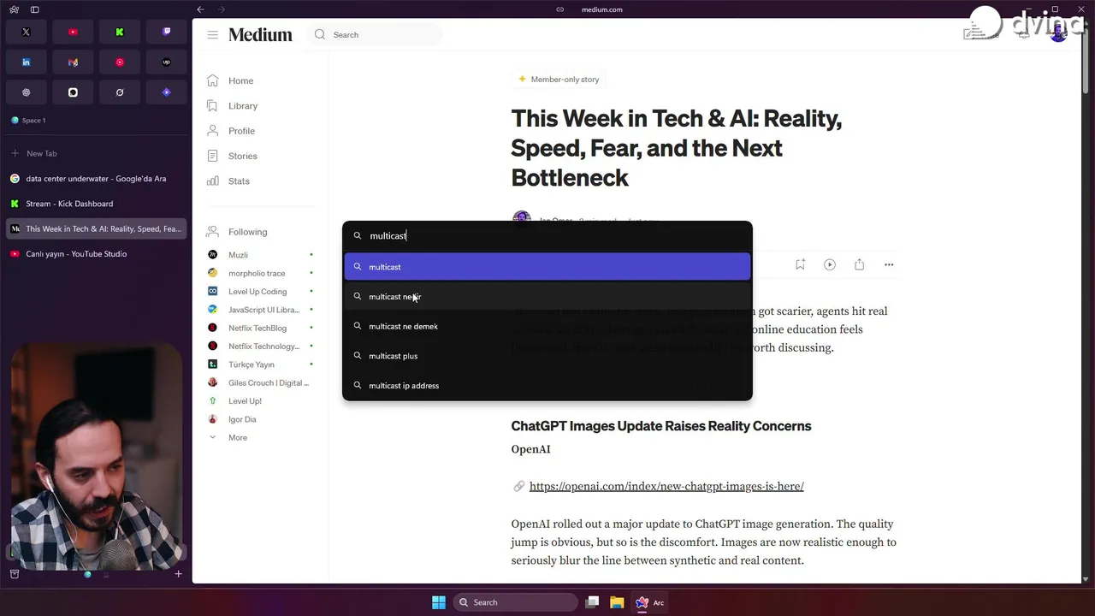The width and height of the screenshot is (1095, 616).
Task: Open the pinned Twitch favorite
Action: (166, 32)
